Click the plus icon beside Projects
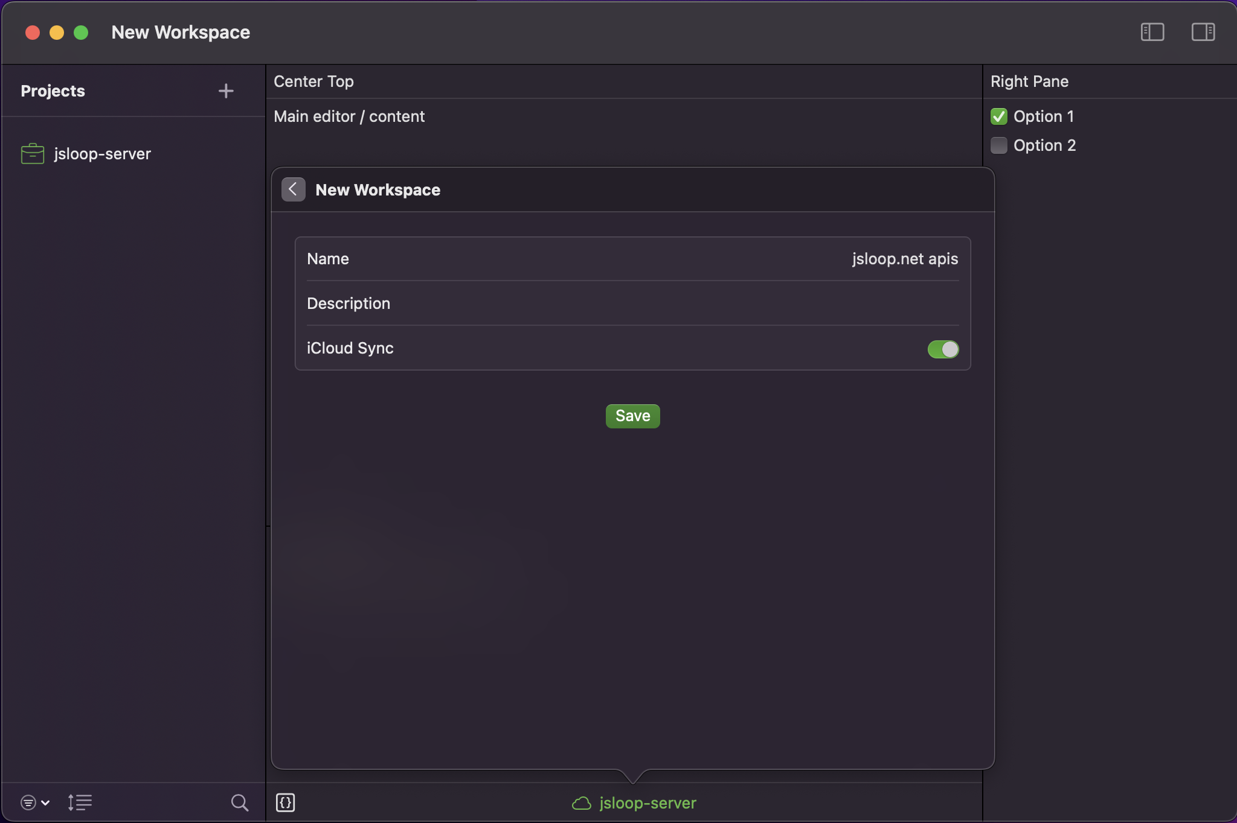This screenshot has height=823, width=1237. [x=226, y=91]
